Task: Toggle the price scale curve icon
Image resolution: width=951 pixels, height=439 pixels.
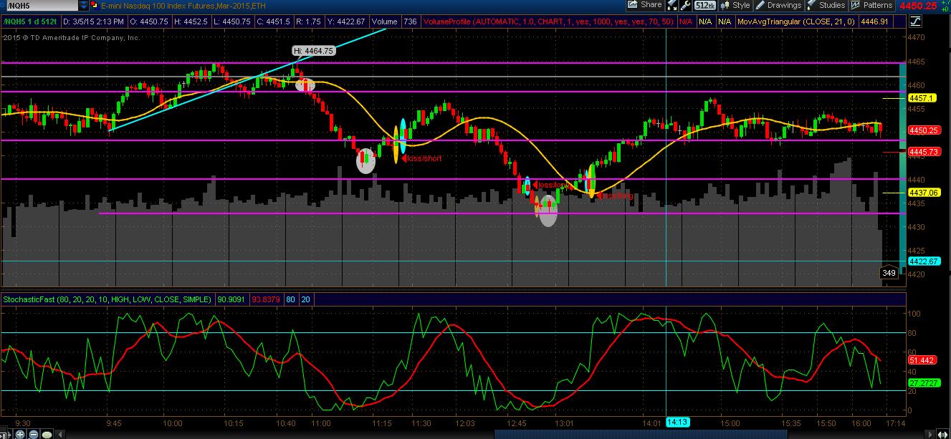Action: coord(915,21)
